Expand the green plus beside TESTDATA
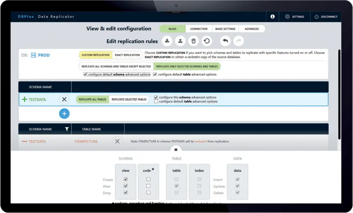 [24, 99]
